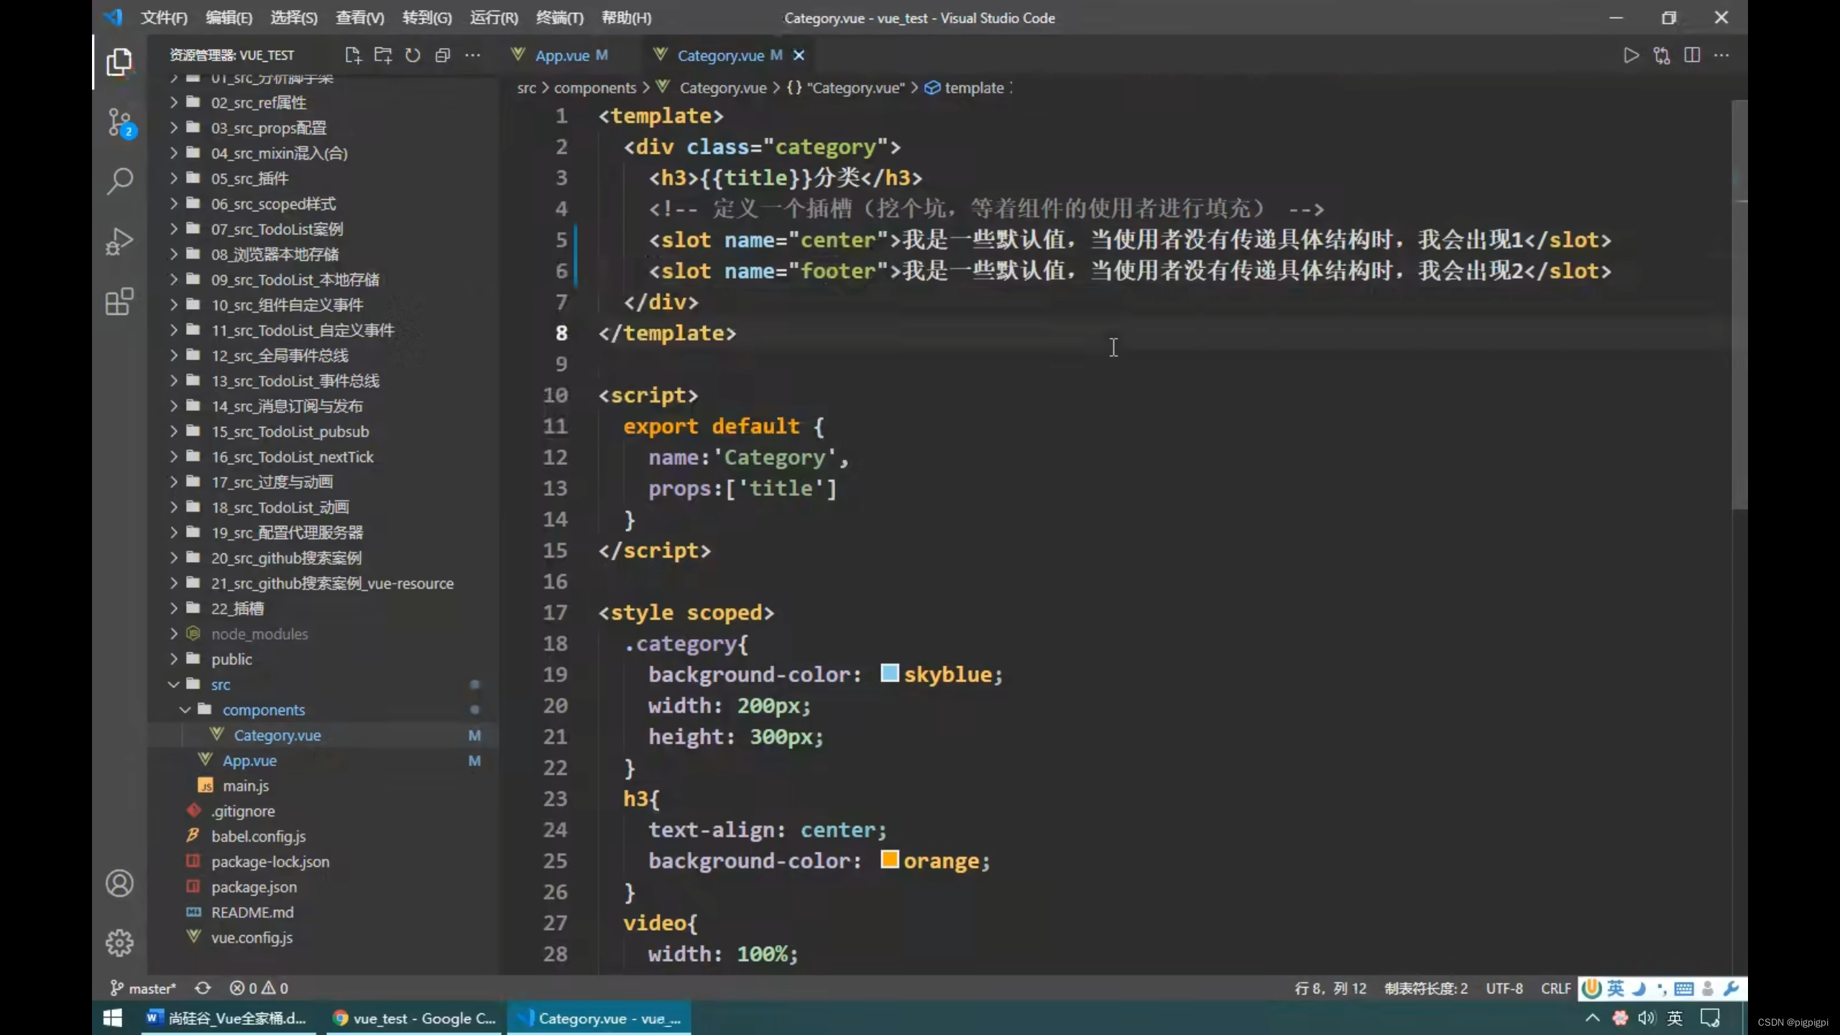The image size is (1840, 1035).
Task: Split the editor to the right
Action: (1692, 55)
